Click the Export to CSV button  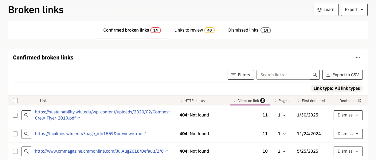click(x=342, y=75)
